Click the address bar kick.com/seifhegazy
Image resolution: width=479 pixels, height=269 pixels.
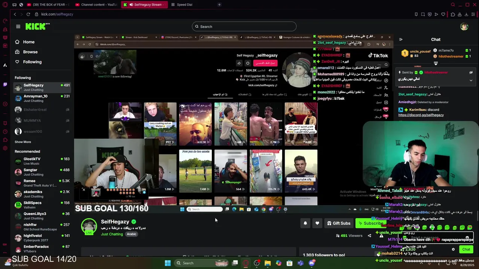click(x=57, y=14)
